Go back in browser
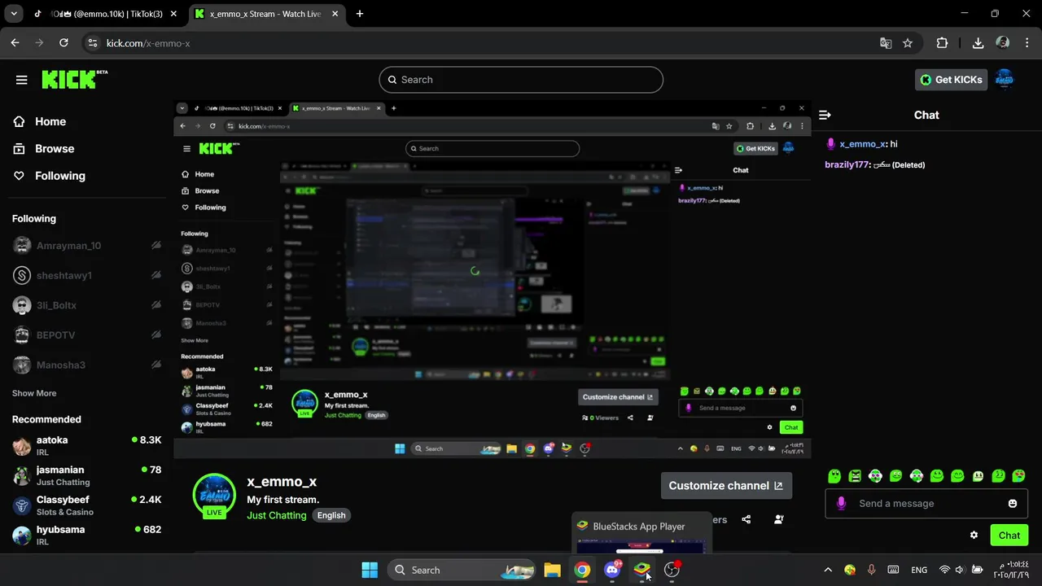 [15, 43]
